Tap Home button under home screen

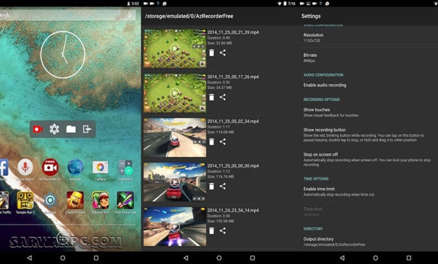tap(62, 258)
